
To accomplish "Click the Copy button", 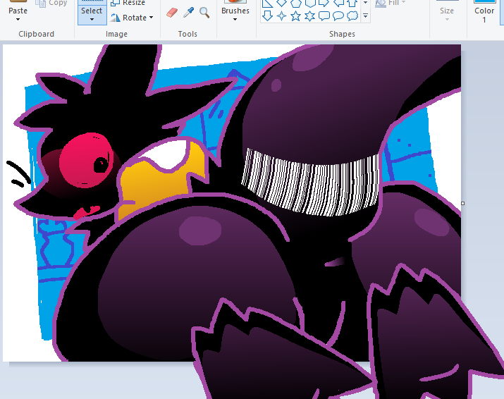I will click(x=51, y=4).
